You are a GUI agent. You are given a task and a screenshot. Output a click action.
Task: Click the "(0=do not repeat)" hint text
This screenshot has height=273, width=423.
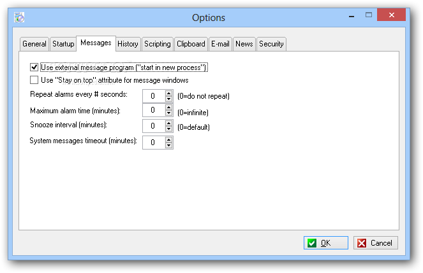point(204,96)
